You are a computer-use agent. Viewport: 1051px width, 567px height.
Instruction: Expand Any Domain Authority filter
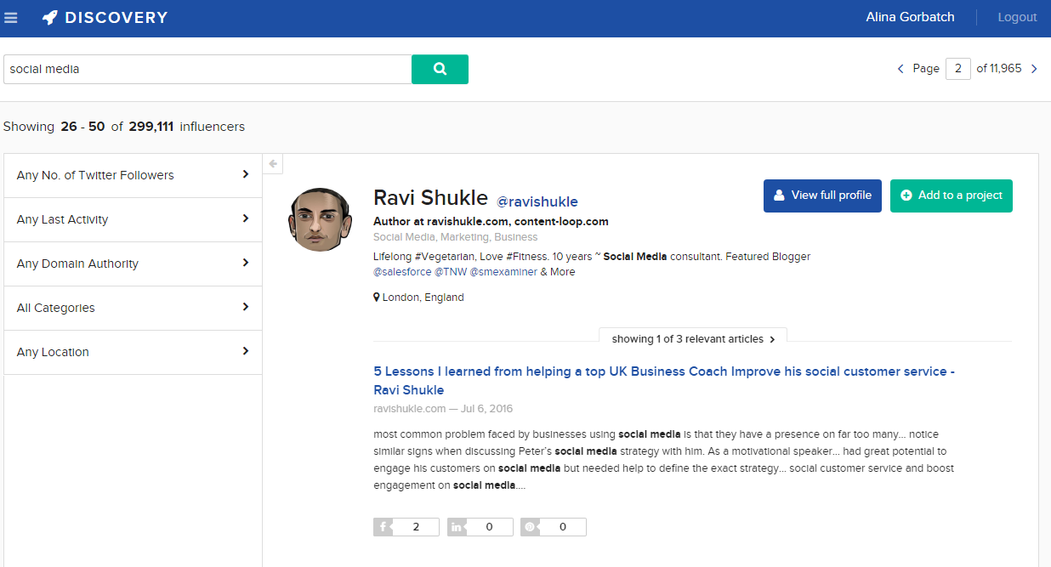click(134, 264)
